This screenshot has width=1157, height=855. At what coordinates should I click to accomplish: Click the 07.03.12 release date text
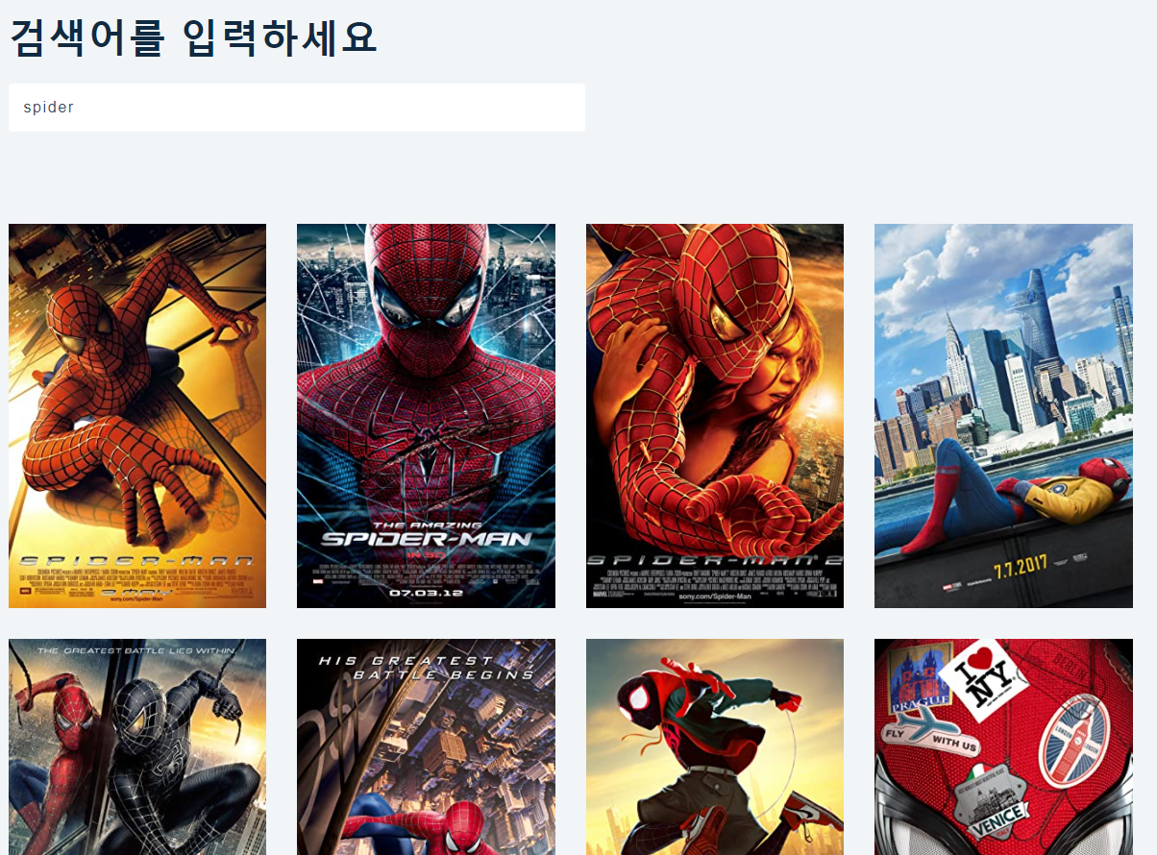pyautogui.click(x=427, y=592)
